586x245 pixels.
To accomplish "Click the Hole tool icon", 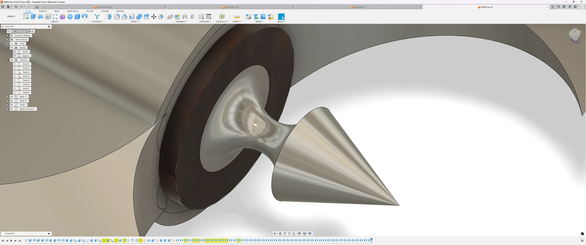I will click(48, 17).
